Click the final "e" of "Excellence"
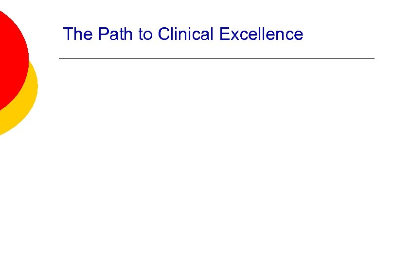This screenshot has width=394, height=263. point(299,35)
